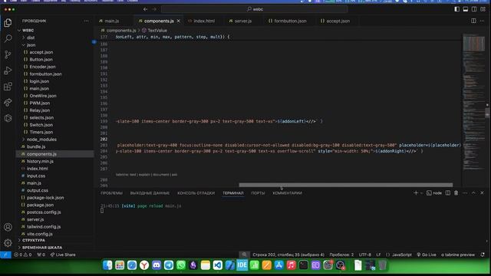Open Discord from the dock
491x276 pixels.
157,265
